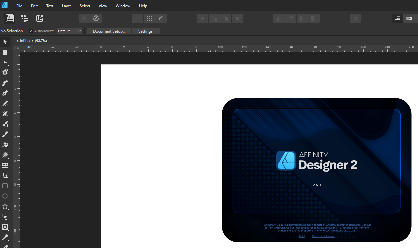Select the Star shape tool
The image size is (418, 248).
5,206
